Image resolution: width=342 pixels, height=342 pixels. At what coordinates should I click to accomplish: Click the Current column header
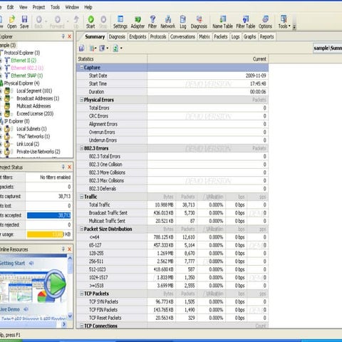point(208,59)
